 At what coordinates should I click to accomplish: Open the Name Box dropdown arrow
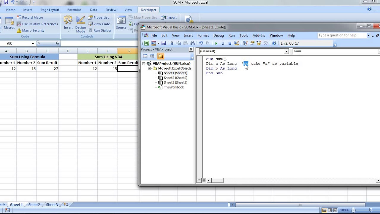[33, 44]
